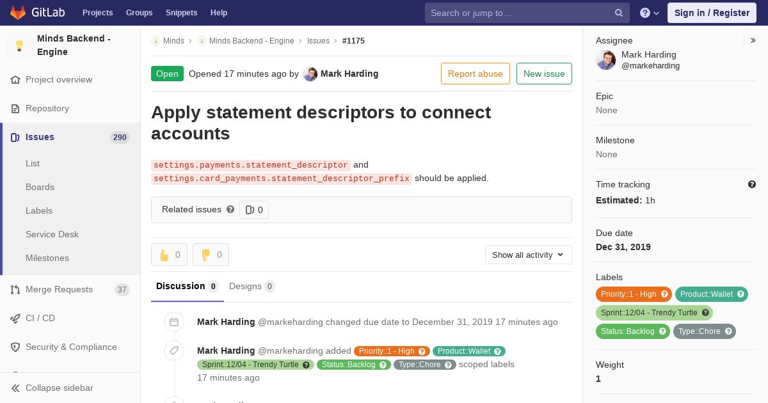The height and width of the screenshot is (403, 768).
Task: Open the Projects menu
Action: 98,13
